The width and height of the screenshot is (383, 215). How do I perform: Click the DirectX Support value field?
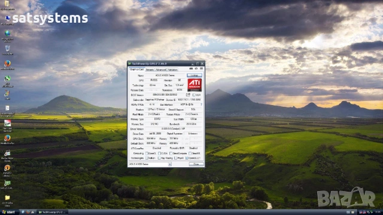click(x=193, y=109)
